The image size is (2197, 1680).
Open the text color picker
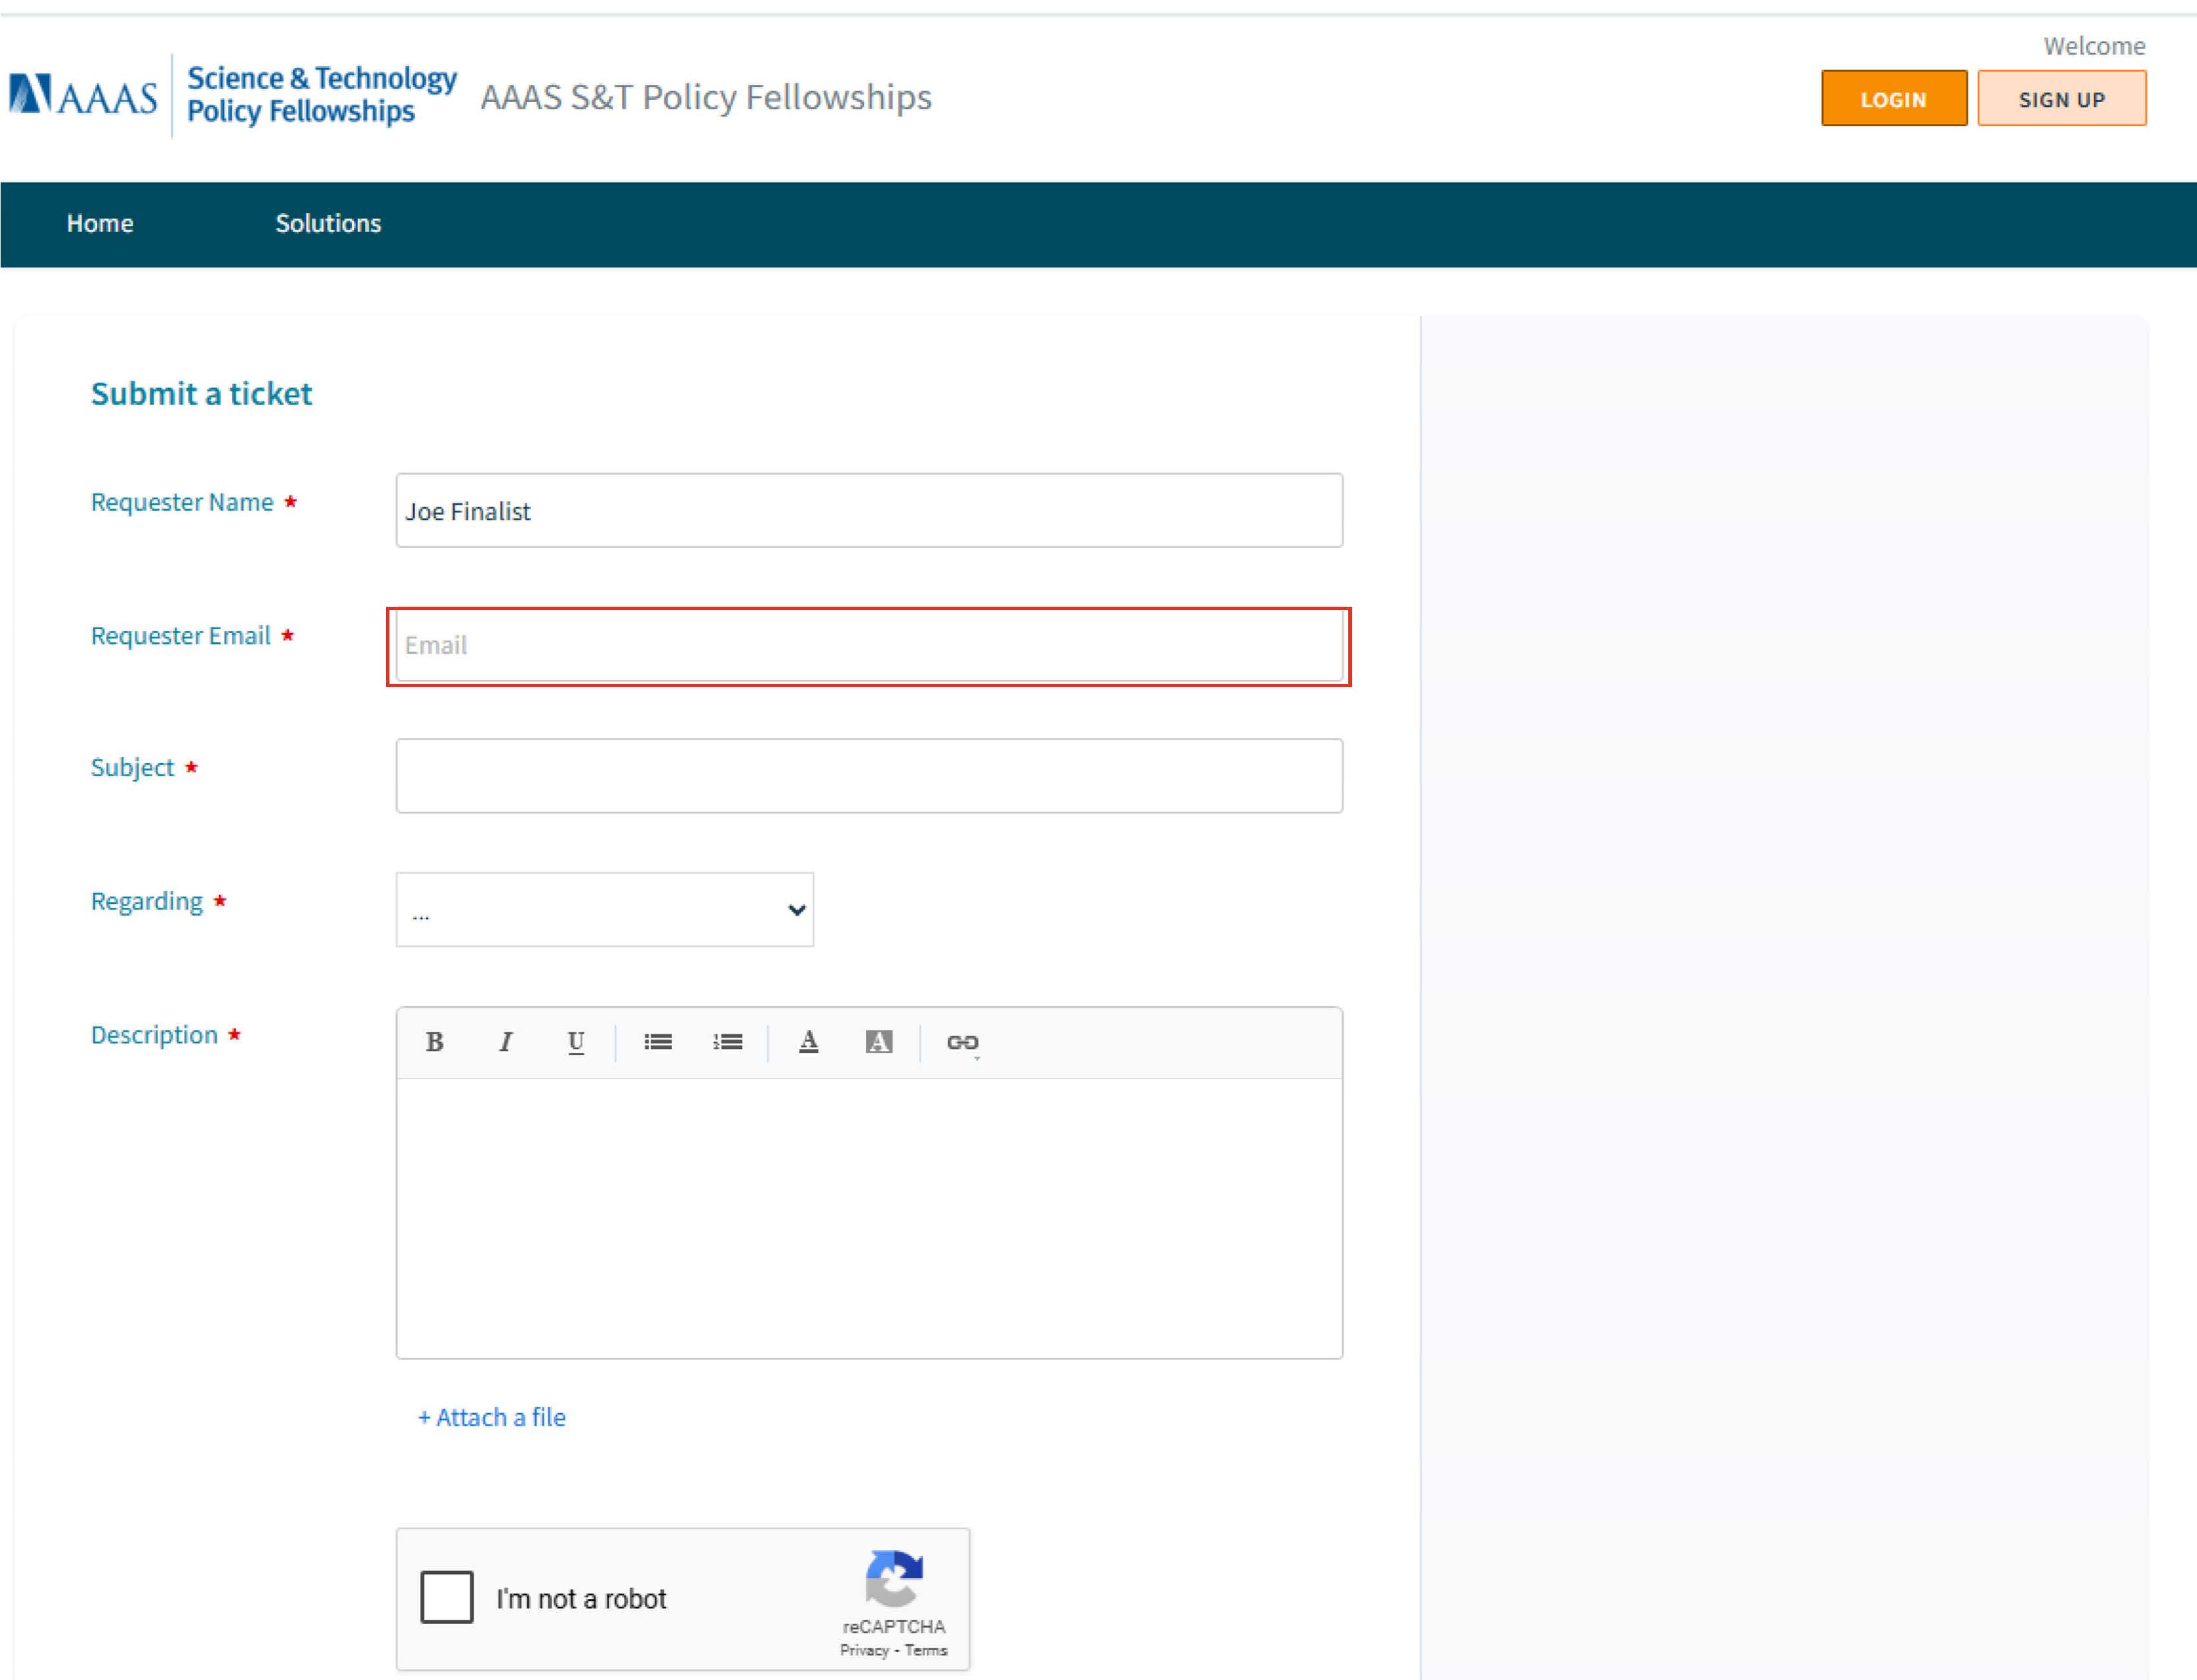pos(808,1042)
